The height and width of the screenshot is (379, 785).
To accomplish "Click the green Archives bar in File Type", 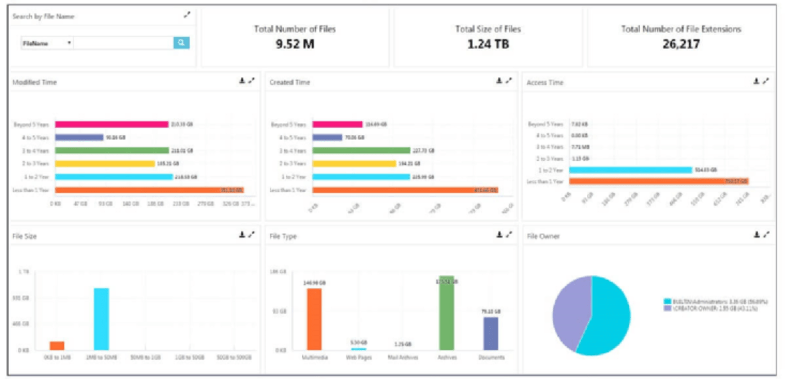I will point(446,313).
